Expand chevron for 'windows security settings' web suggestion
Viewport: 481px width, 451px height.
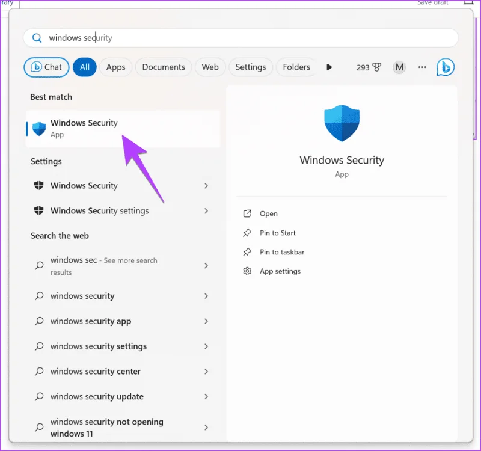click(206, 346)
